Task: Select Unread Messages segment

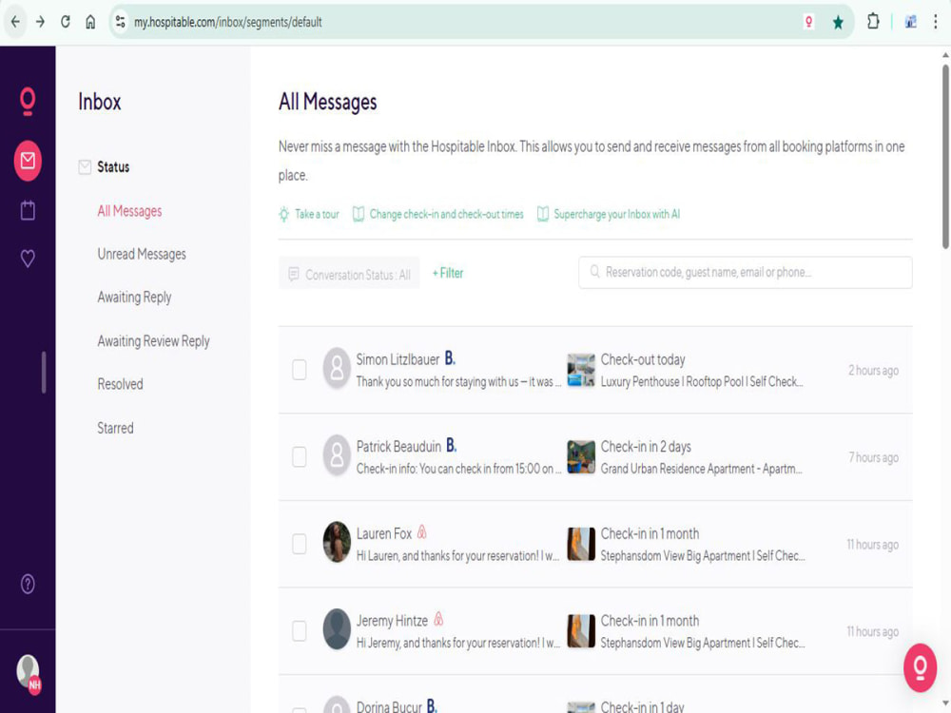Action: (142, 254)
